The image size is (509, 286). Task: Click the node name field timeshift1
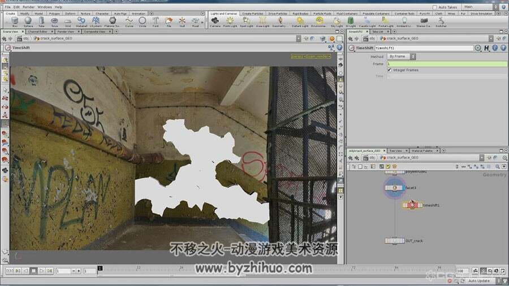tap(424, 48)
